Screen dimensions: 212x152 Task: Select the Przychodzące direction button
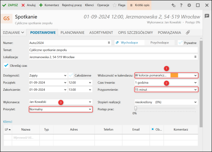pos(159,43)
